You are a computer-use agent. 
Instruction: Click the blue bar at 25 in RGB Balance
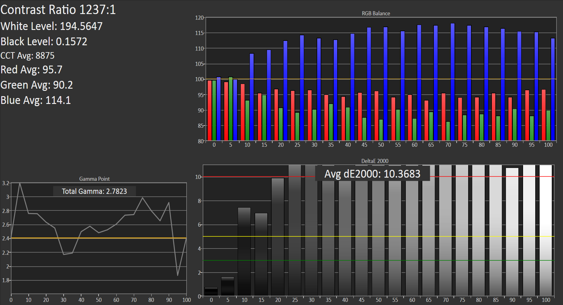pyautogui.click(x=302, y=88)
